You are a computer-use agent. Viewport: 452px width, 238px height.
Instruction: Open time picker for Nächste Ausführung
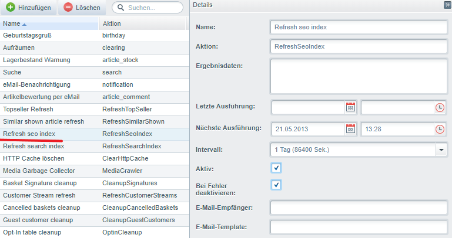(440, 129)
